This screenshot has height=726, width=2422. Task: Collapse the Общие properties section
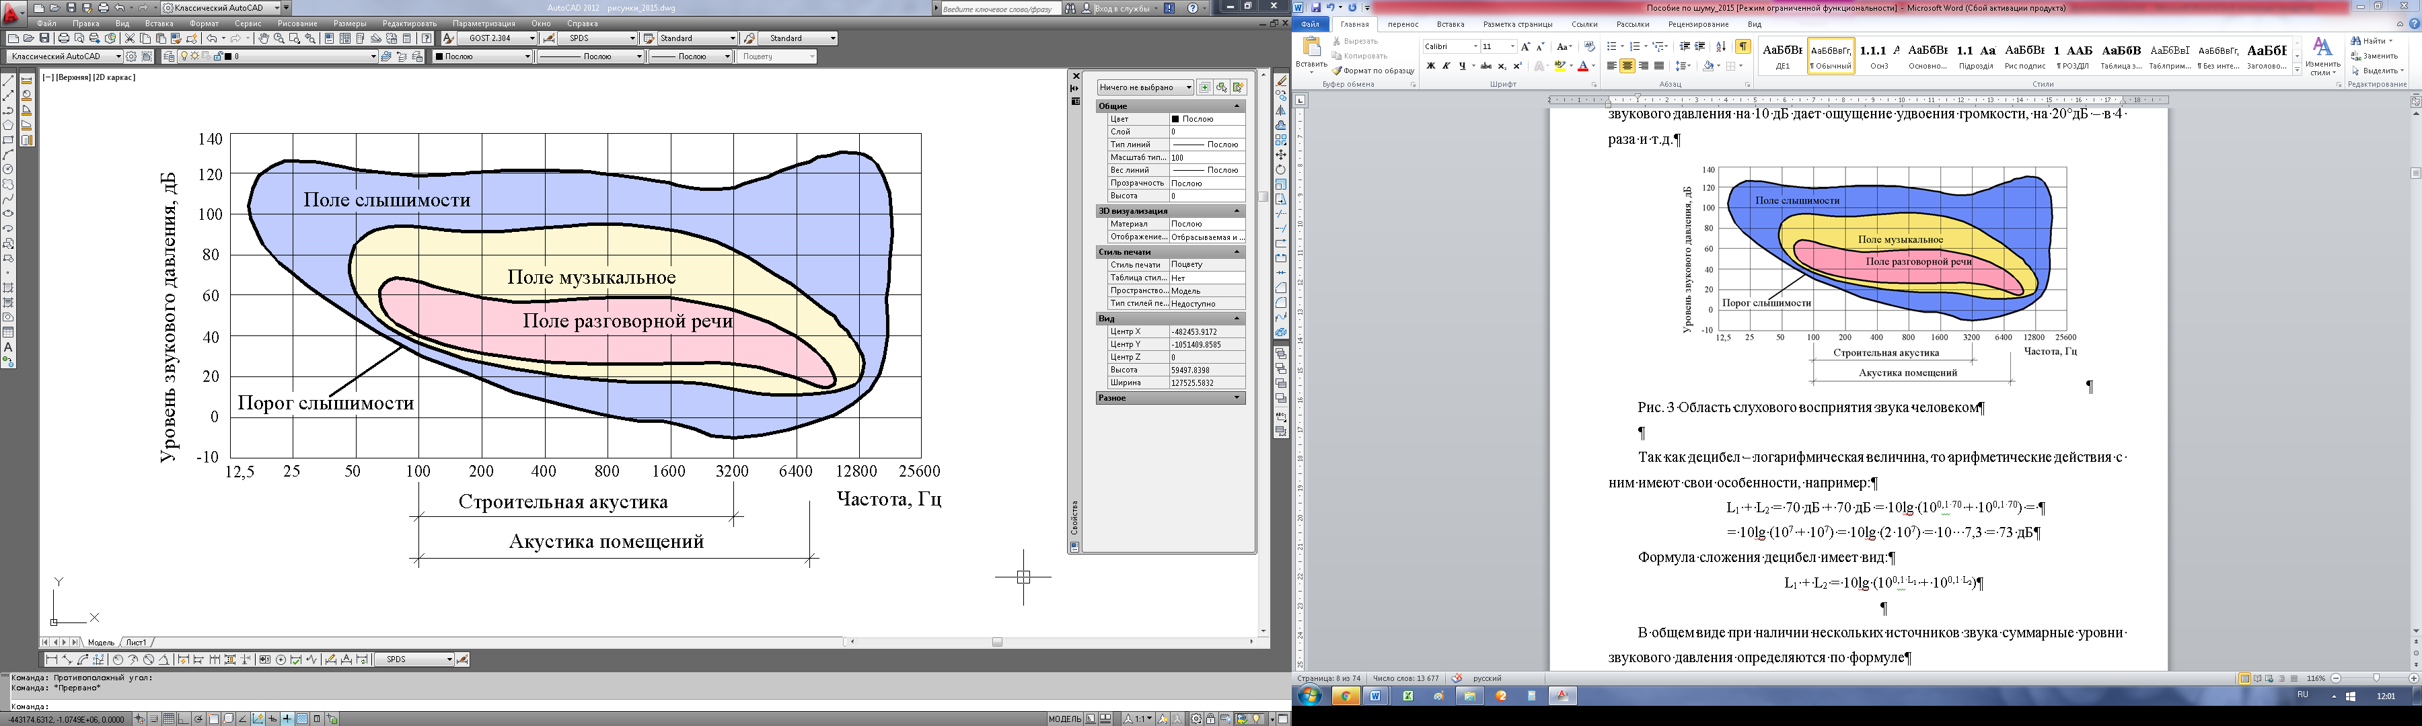point(1237,106)
